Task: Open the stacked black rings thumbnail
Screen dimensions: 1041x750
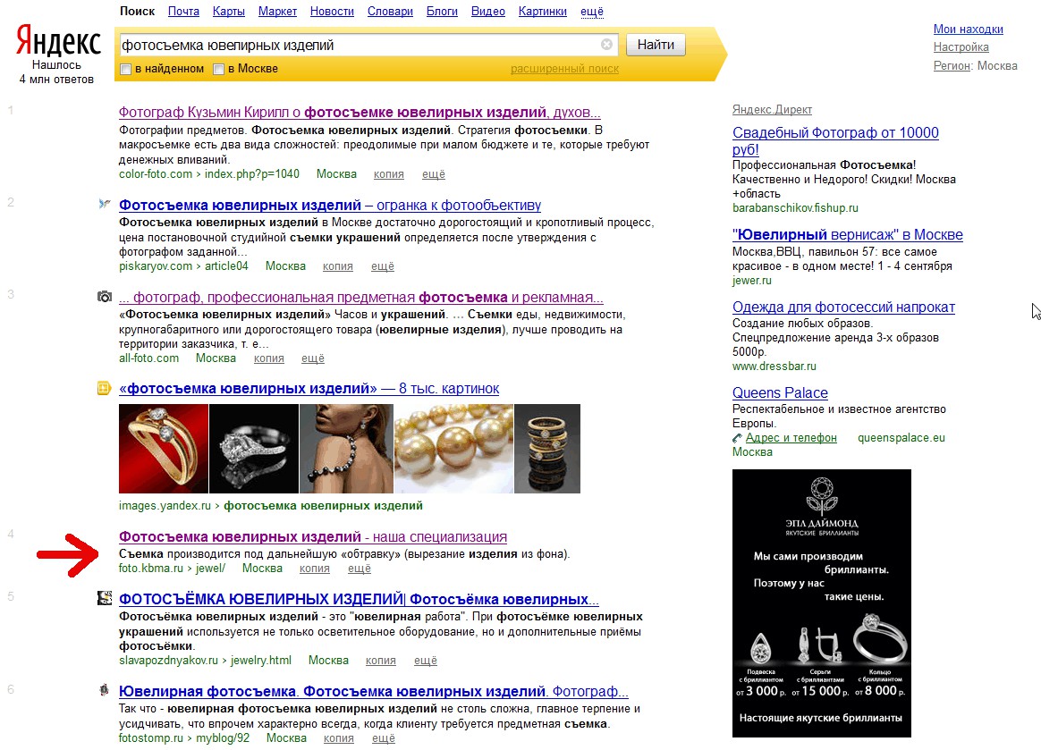Action: pyautogui.click(x=547, y=449)
